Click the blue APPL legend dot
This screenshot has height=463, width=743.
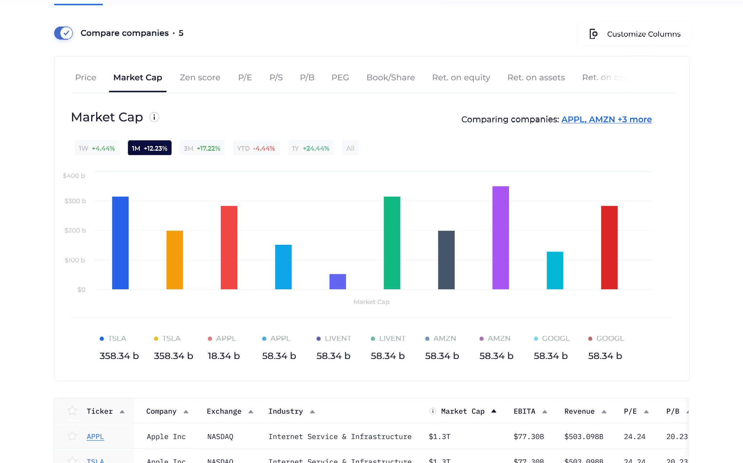[264, 339]
